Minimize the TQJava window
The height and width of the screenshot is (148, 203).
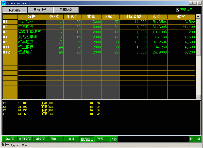(x=191, y=3)
